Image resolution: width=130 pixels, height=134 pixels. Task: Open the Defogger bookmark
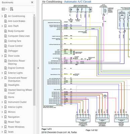click(13, 51)
